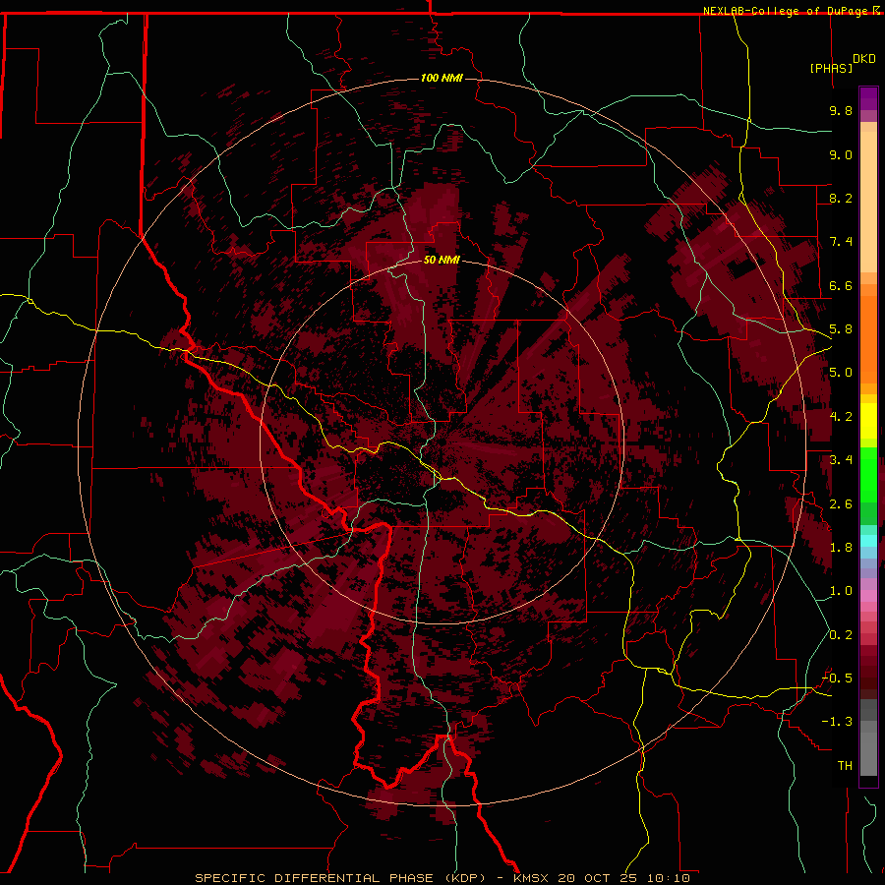Click the KMSX radar site identifier
The height and width of the screenshot is (885, 885).
[x=533, y=878]
